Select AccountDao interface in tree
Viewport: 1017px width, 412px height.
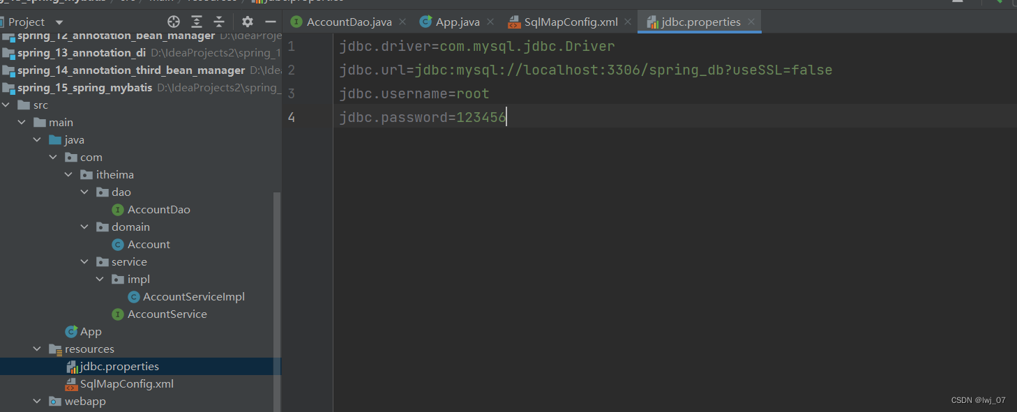click(x=159, y=210)
